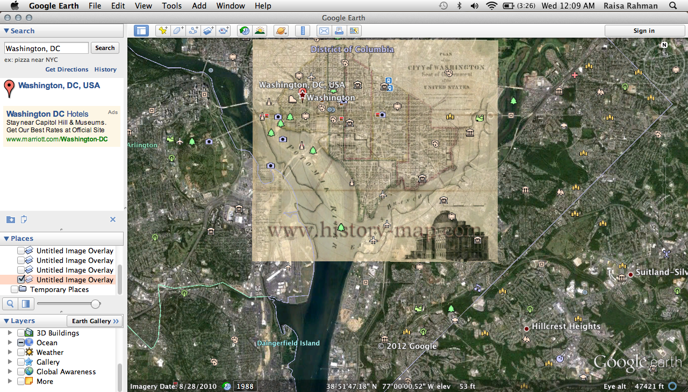Open the Tools menu
Image resolution: width=688 pixels, height=392 pixels.
click(172, 6)
